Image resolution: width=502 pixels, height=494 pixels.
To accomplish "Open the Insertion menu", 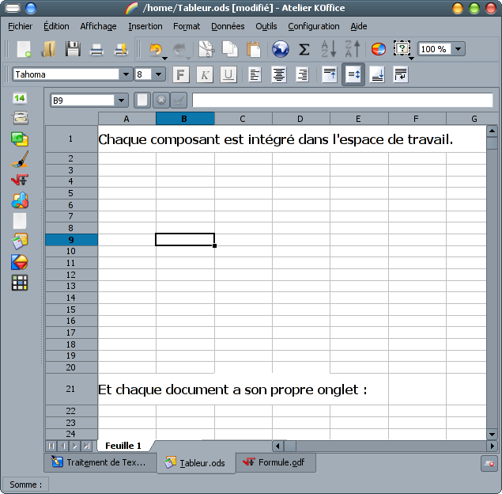I will point(145,26).
